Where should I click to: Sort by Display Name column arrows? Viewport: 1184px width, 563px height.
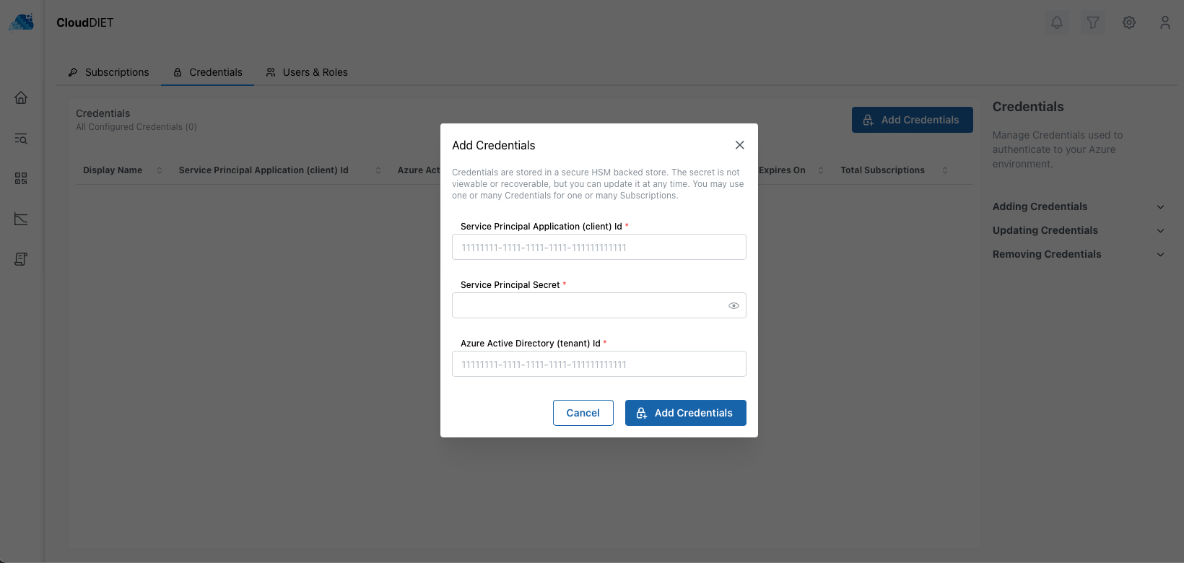pos(160,170)
